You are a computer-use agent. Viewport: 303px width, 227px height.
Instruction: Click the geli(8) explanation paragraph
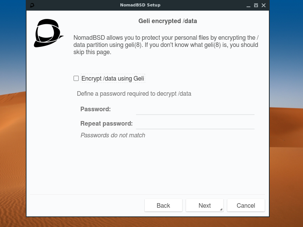coord(166,45)
